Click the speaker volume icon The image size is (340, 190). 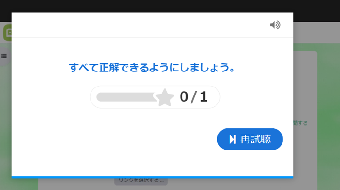(x=275, y=25)
